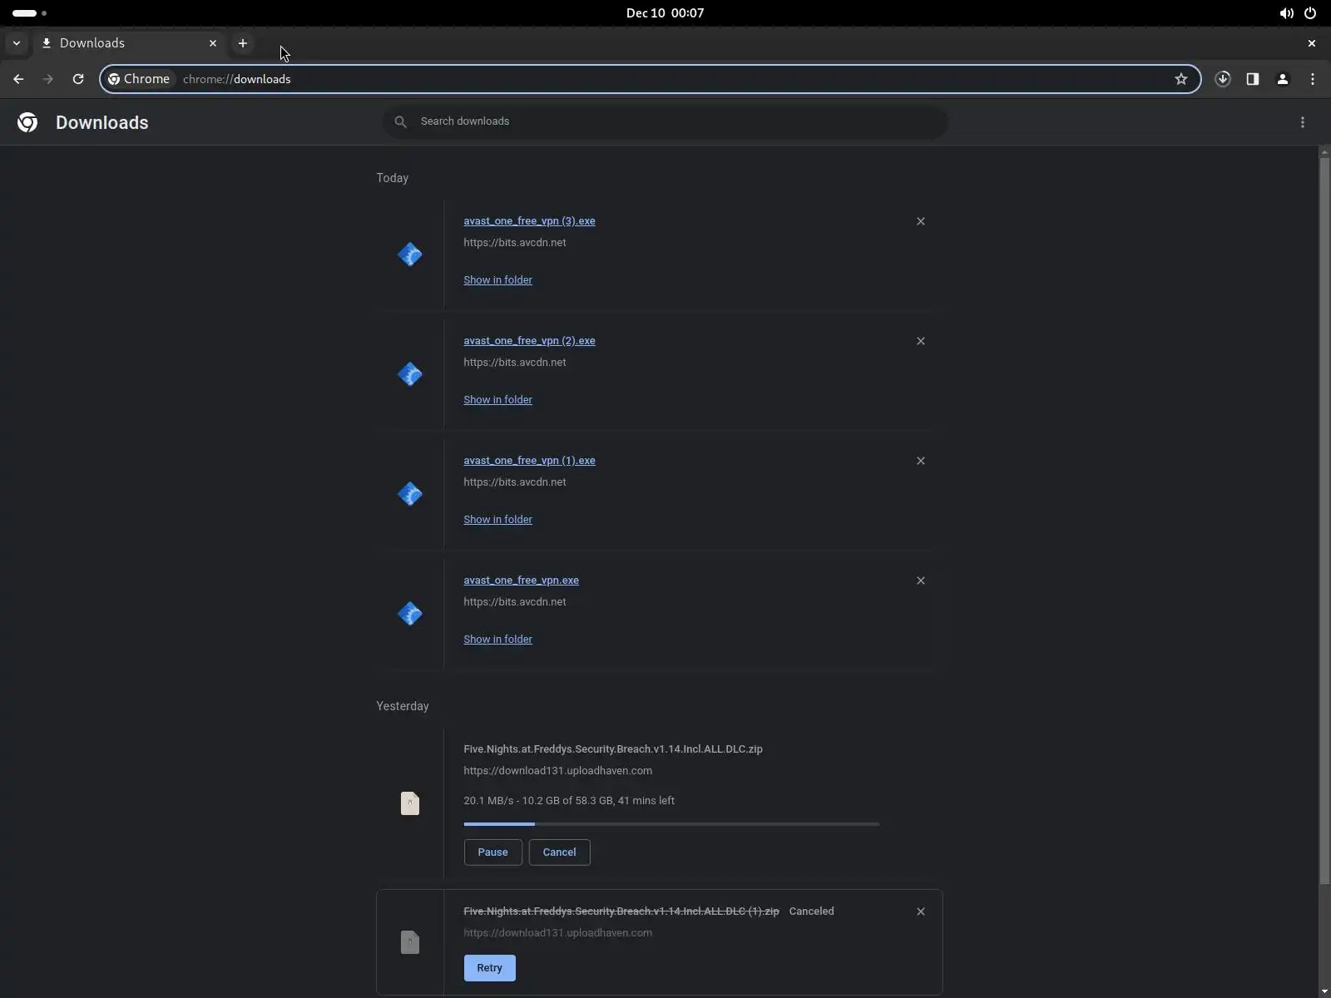1331x998 pixels.
Task: Click the file icon of avast_one_free_vpn (3).exe
Action: click(x=410, y=254)
